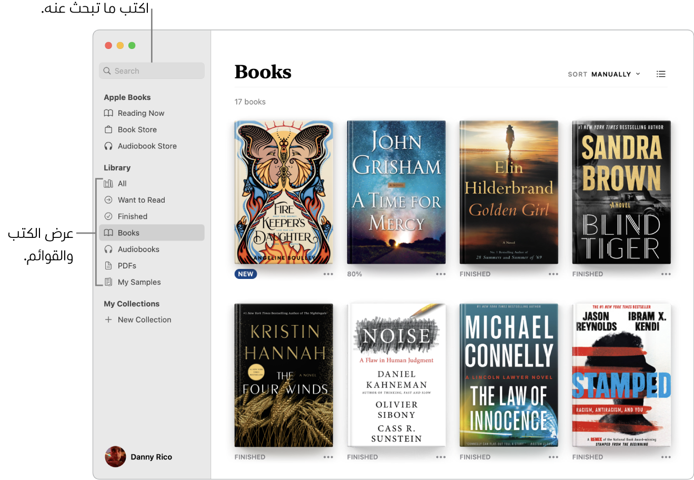Click the bookshelf icon next to All
This screenshot has height=480, width=694.
[108, 184]
